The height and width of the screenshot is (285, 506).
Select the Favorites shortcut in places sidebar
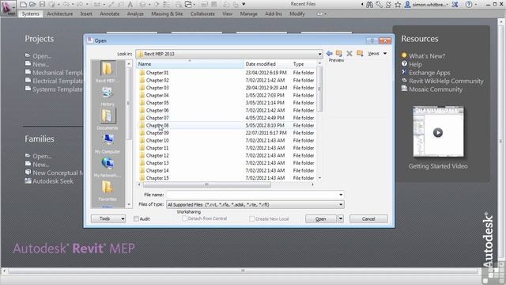tap(108, 191)
